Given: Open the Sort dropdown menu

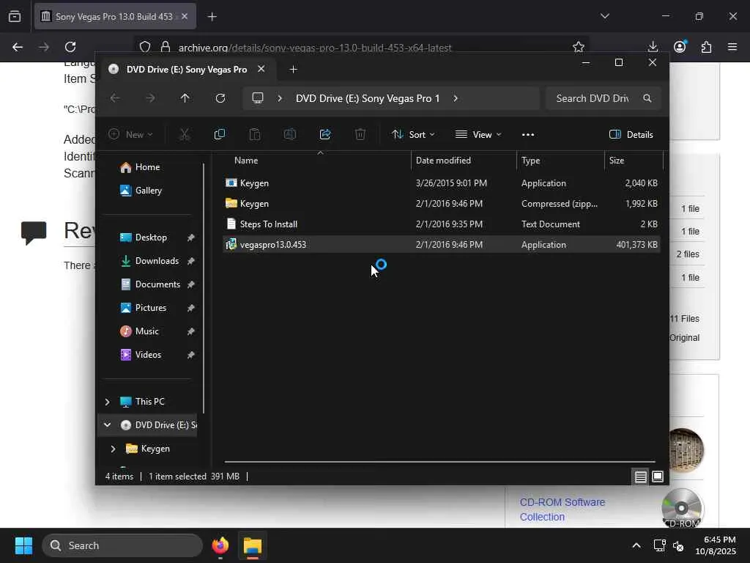Looking at the screenshot, I should [413, 135].
